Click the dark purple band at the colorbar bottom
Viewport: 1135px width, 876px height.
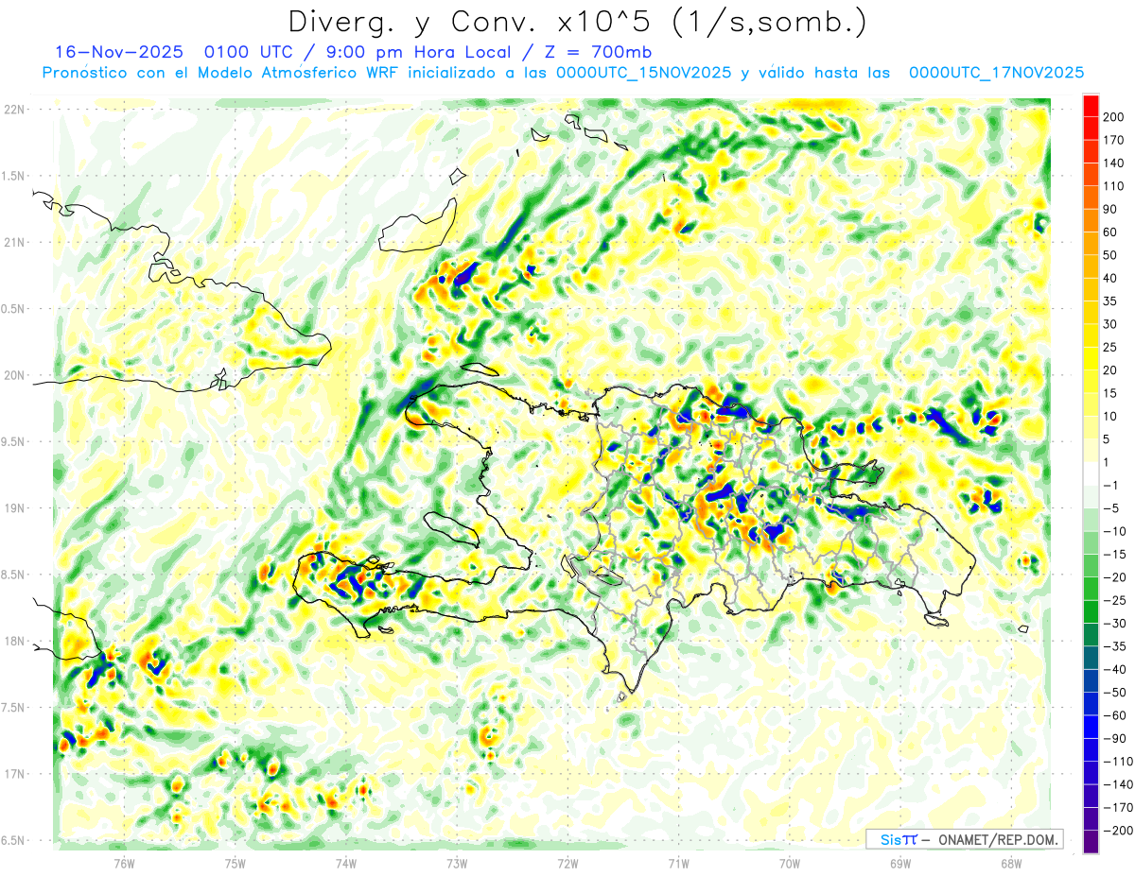click(x=1091, y=842)
